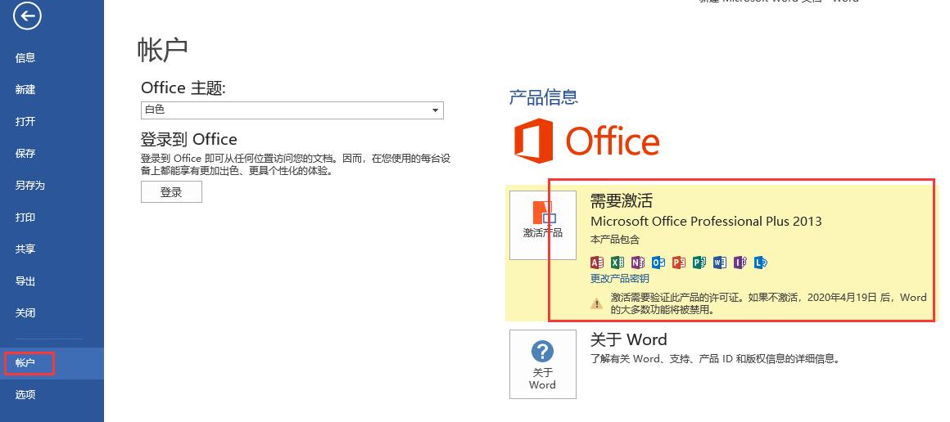The height and width of the screenshot is (422, 950).
Task: Click the orange Office logo
Action: click(586, 141)
